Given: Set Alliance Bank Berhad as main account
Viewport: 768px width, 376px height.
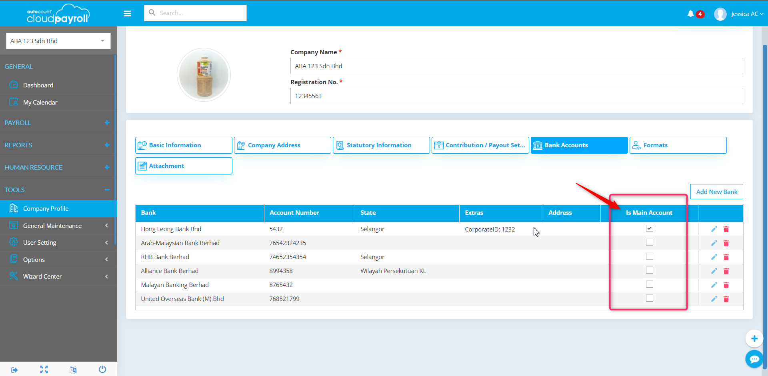Looking at the screenshot, I should [649, 270].
